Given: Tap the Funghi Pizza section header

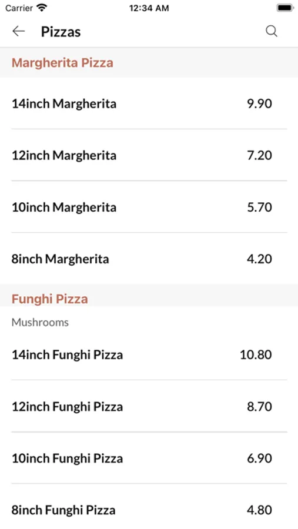Looking at the screenshot, I should point(49,299).
